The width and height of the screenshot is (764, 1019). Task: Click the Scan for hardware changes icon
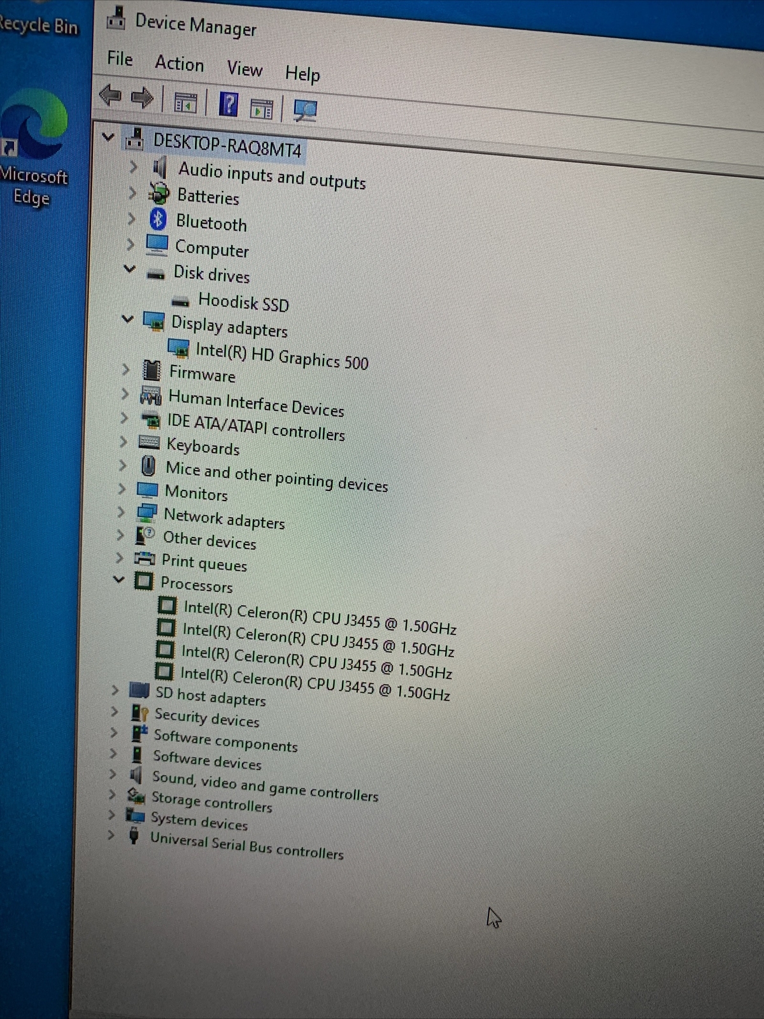click(x=305, y=111)
